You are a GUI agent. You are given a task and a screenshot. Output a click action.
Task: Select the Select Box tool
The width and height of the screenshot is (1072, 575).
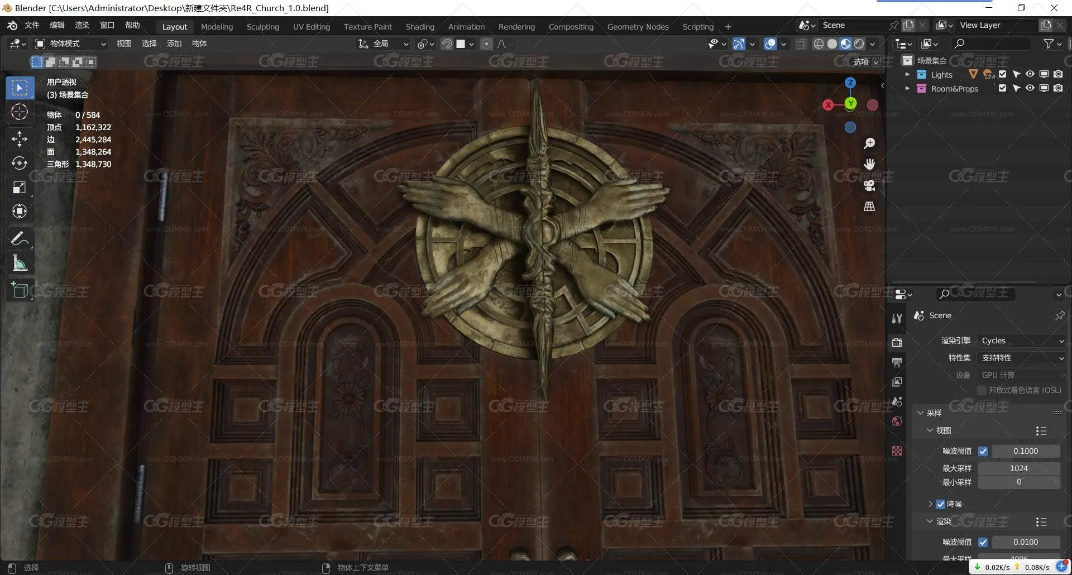coord(20,88)
